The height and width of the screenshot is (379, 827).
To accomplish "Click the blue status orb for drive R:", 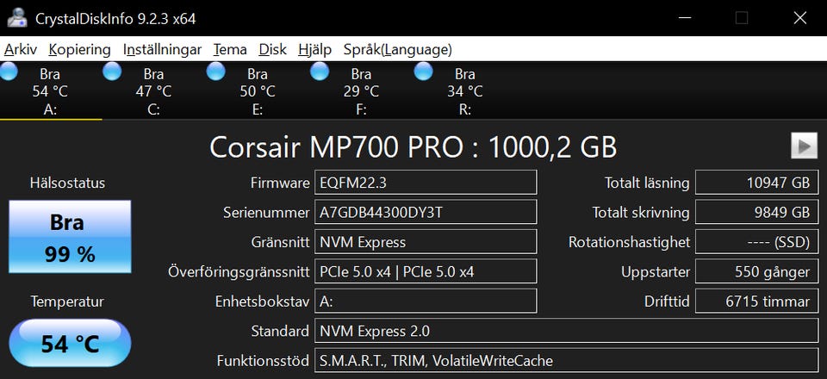I will coord(424,71).
